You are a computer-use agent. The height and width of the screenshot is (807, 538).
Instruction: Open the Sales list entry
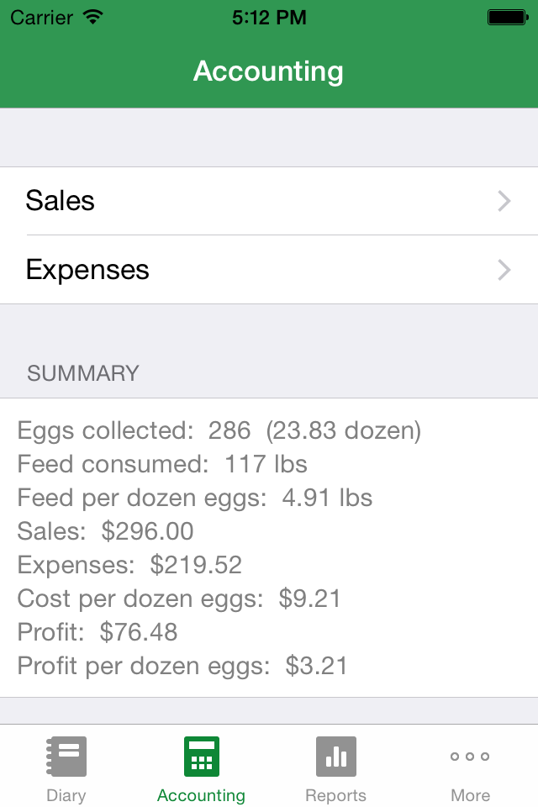coord(61,201)
